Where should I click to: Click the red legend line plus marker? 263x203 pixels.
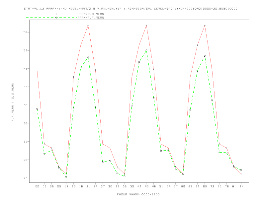pyautogui.click(x=56, y=14)
